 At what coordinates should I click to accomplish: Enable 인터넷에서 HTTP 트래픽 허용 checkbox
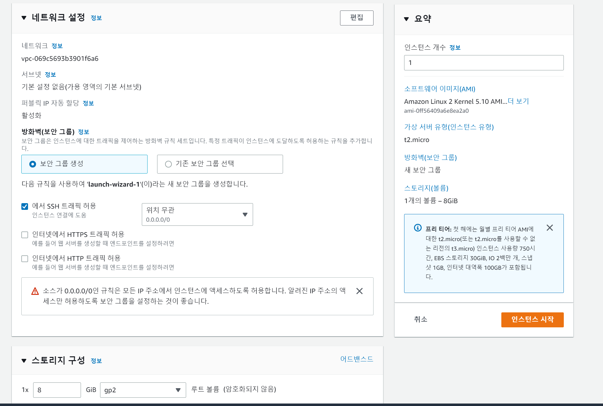pyautogui.click(x=25, y=259)
